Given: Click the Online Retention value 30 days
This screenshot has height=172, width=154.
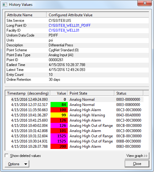Looking at the screenshot, I should 55,80.
